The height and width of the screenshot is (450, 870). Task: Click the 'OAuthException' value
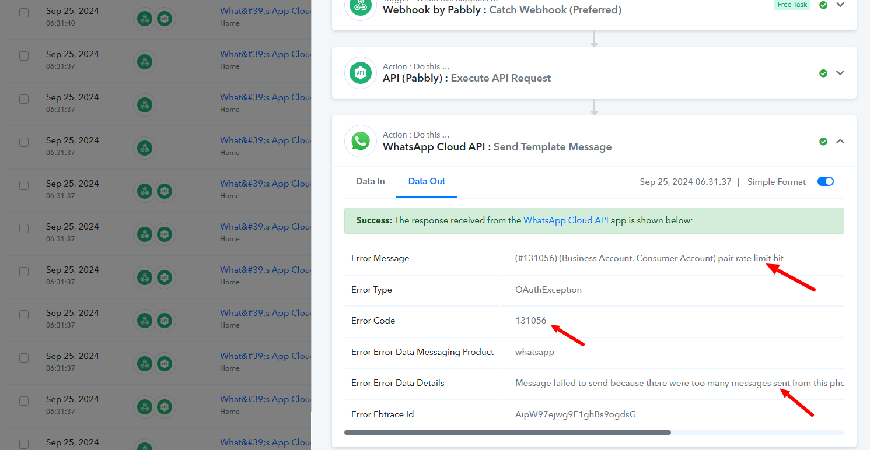coord(548,290)
